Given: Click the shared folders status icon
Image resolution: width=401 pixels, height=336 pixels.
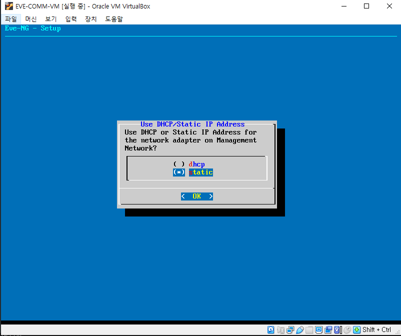Looking at the screenshot, I should pos(309,330).
